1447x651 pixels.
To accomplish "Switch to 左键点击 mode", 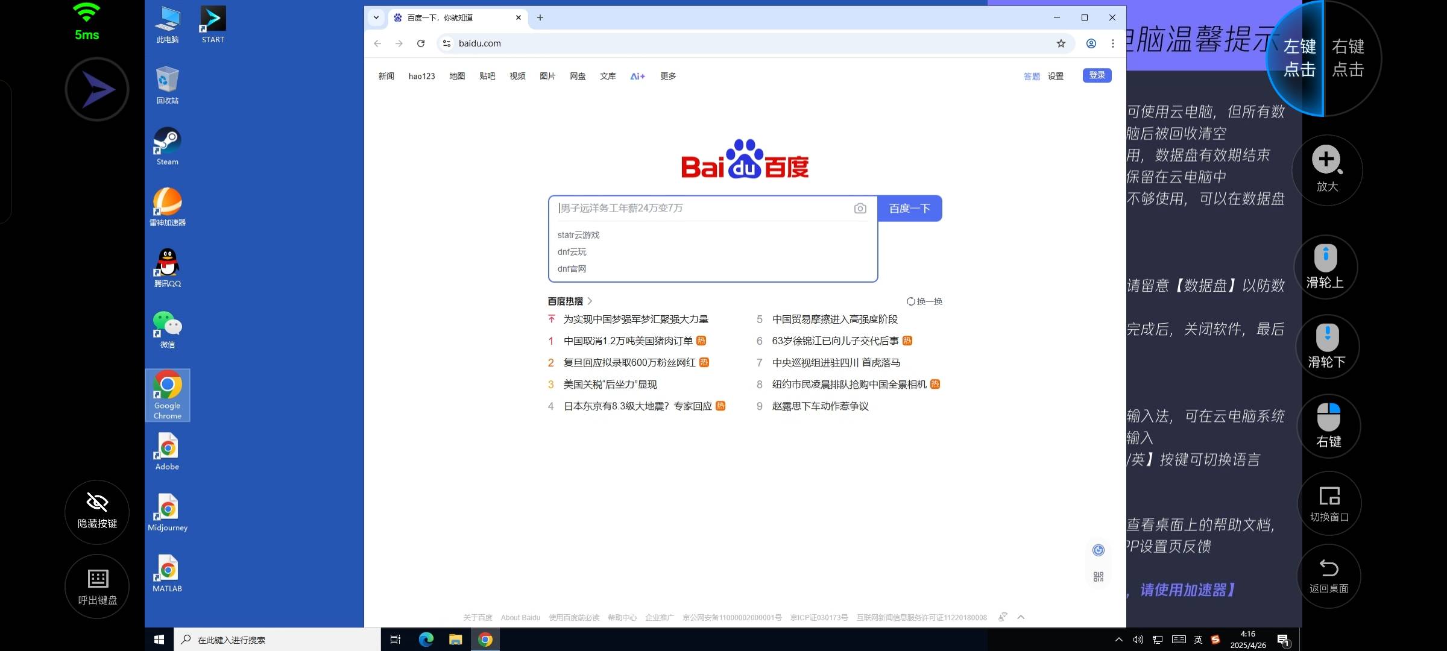I will 1296,58.
